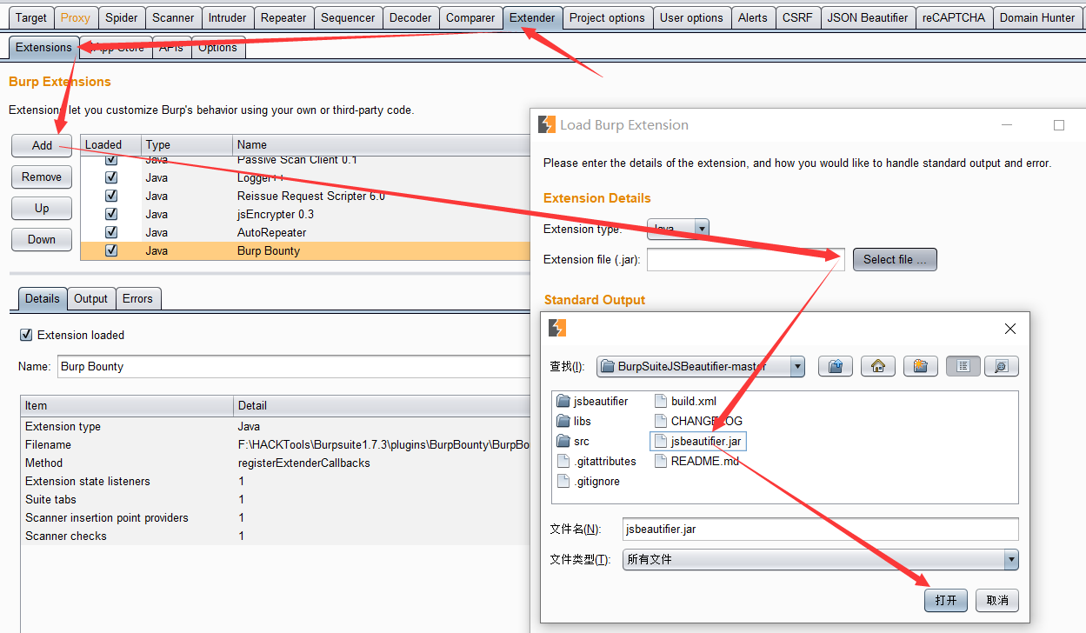Click the registerExtenderCallbacks method detail

point(304,463)
